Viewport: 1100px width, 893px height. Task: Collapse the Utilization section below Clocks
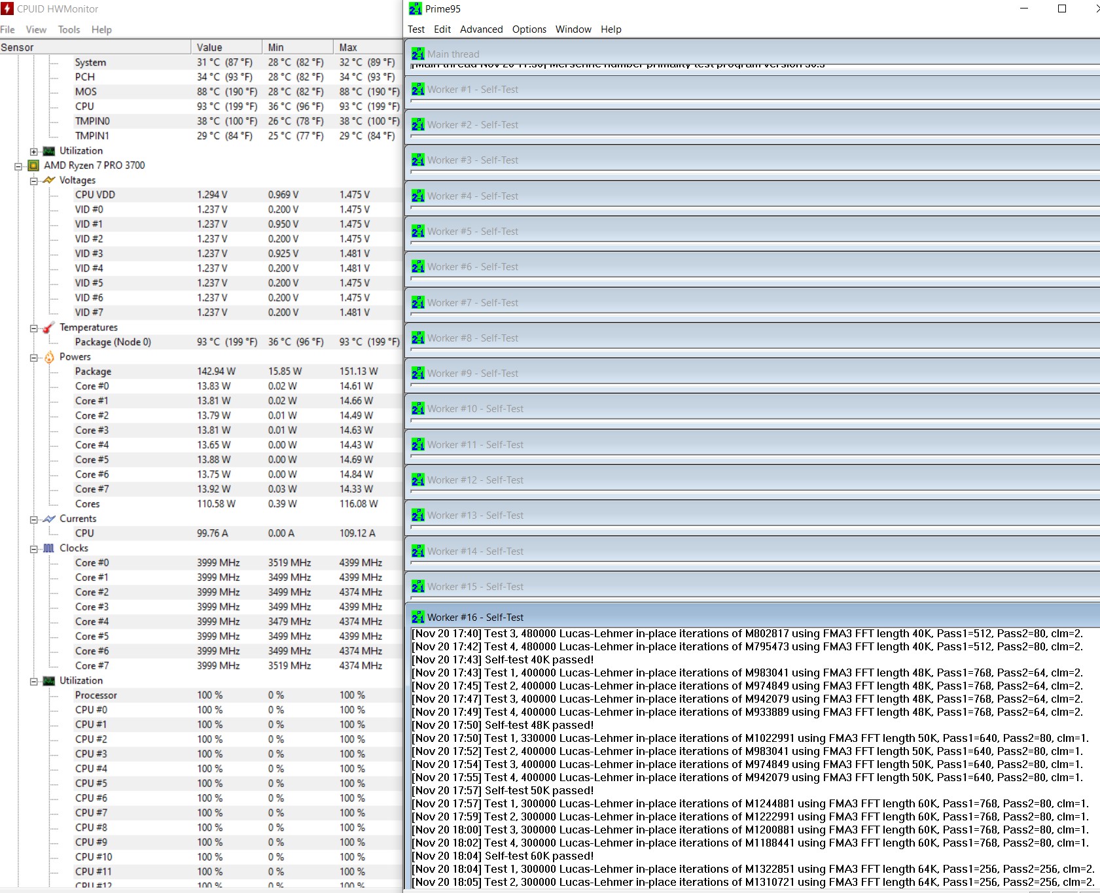pos(34,681)
